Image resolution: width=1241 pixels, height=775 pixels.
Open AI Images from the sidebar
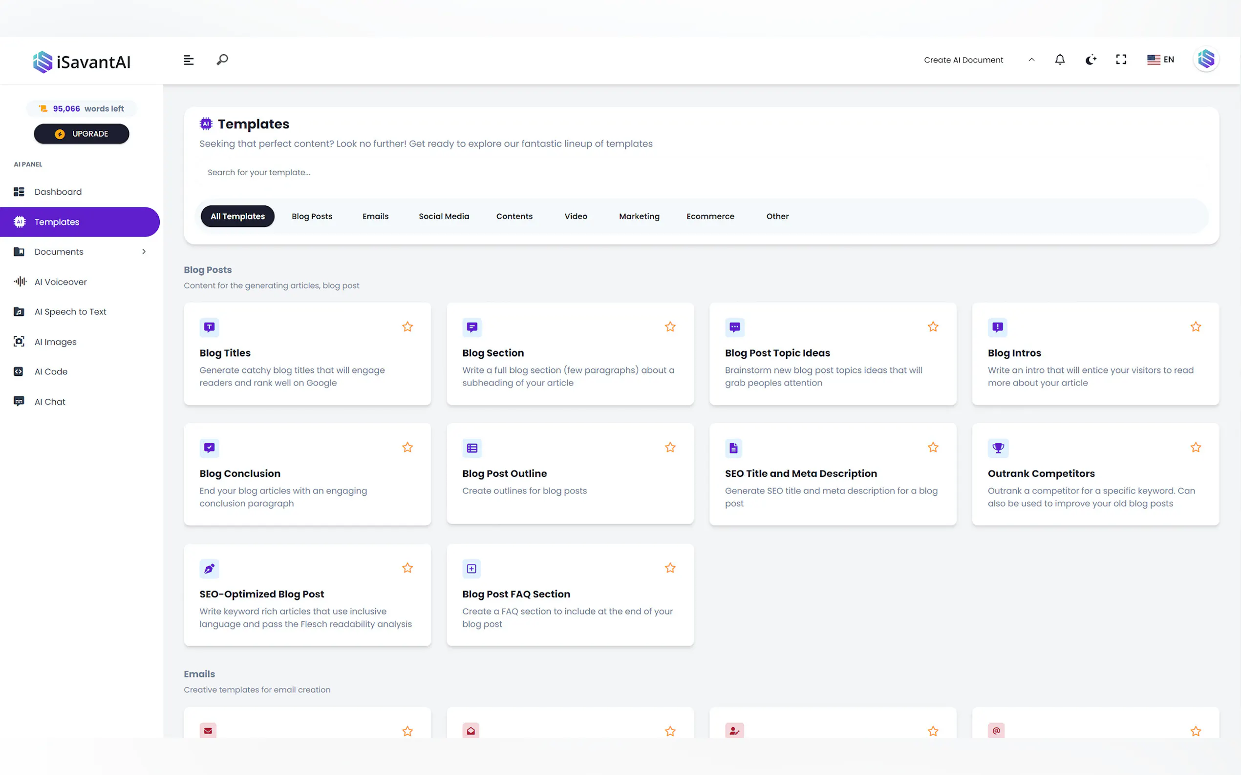tap(55, 341)
